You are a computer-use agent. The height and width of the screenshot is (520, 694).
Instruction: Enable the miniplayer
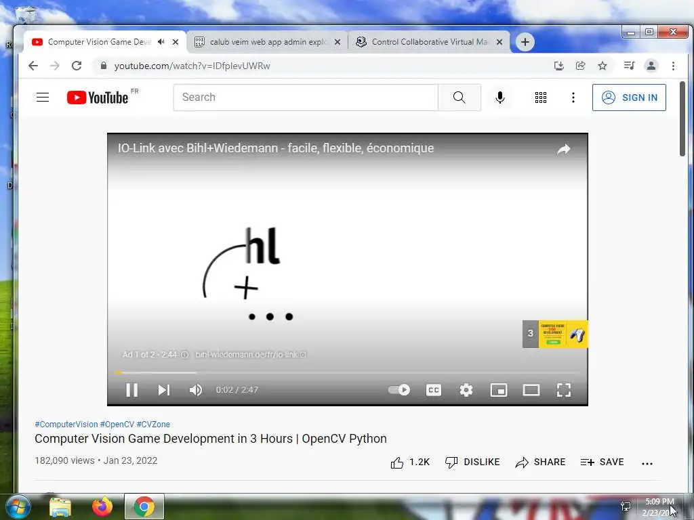click(x=499, y=390)
